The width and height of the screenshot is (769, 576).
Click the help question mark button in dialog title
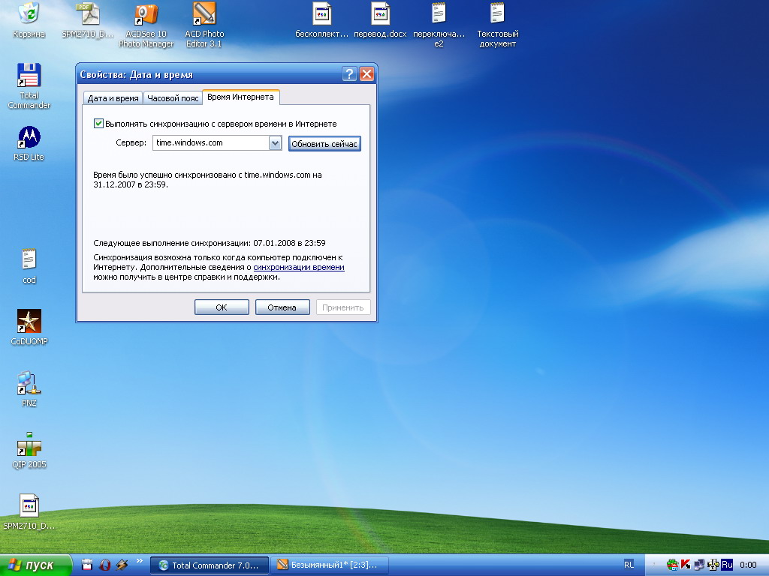pyautogui.click(x=348, y=74)
